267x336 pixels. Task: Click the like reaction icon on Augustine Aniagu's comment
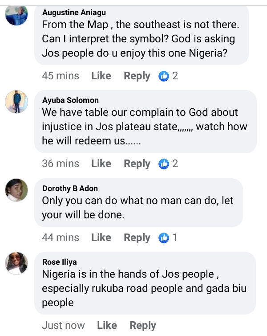[x=164, y=76]
